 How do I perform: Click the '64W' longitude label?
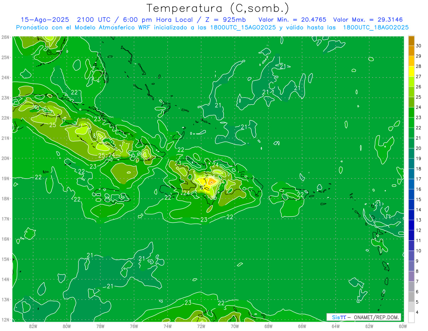click(x=336, y=326)
